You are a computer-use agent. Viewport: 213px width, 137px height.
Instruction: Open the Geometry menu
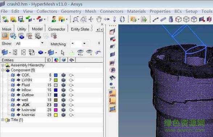(x=71, y=12)
